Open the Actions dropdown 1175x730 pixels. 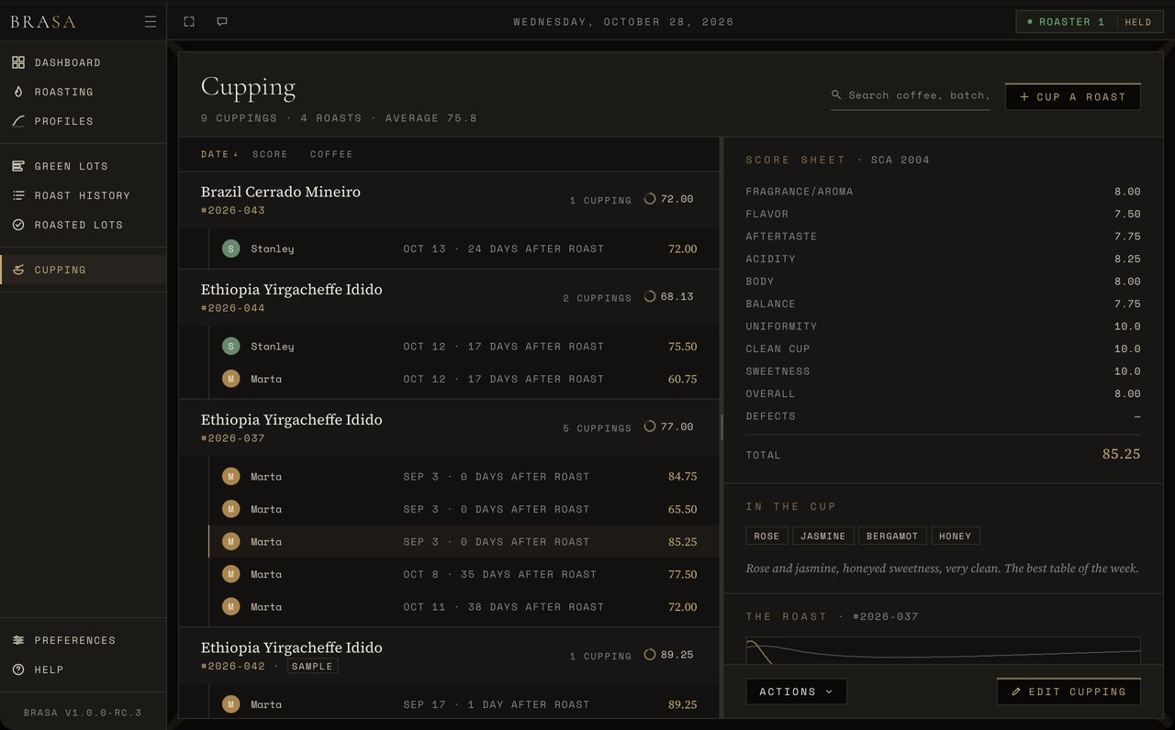[796, 691]
